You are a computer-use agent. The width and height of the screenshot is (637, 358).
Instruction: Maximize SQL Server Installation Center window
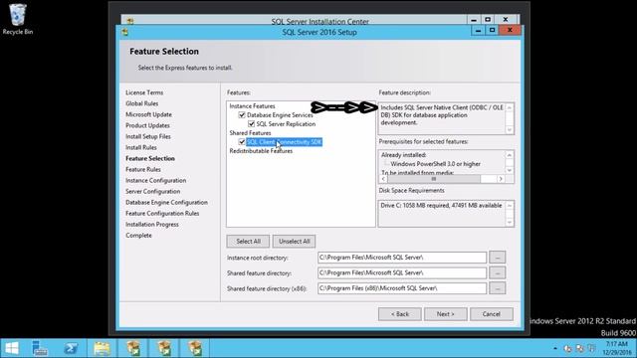(x=488, y=20)
